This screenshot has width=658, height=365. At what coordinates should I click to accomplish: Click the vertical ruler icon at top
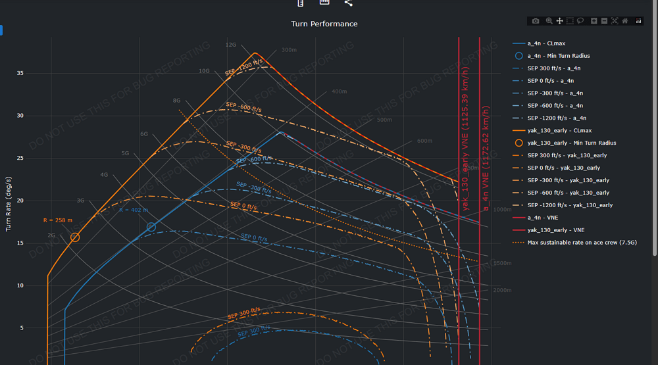(x=301, y=3)
